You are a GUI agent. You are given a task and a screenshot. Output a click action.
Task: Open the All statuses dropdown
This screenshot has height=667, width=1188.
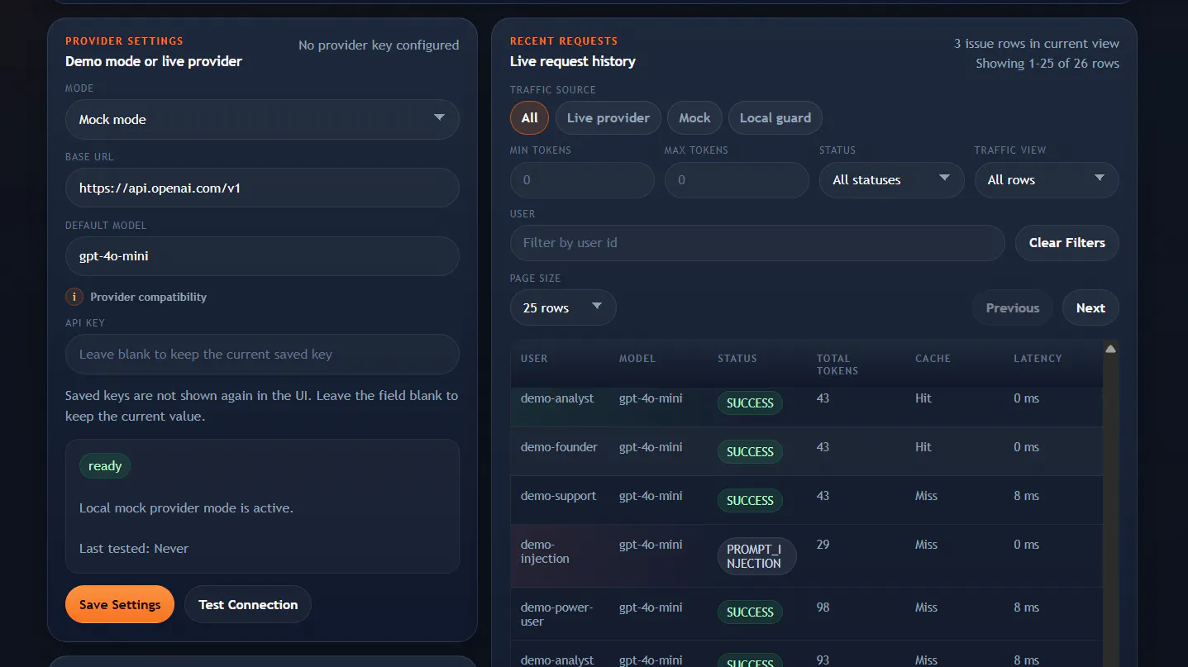pos(891,179)
